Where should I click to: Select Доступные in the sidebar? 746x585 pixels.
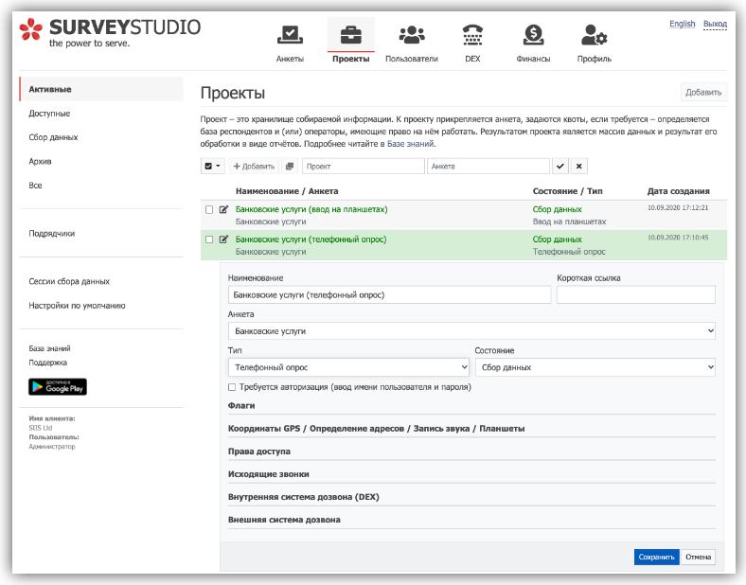tap(49, 114)
